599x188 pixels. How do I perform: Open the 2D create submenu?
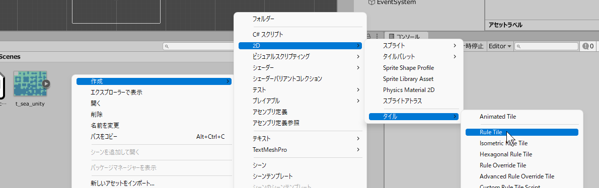pyautogui.click(x=300, y=45)
